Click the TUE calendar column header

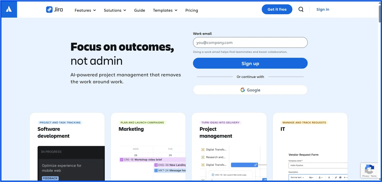tap(170, 149)
